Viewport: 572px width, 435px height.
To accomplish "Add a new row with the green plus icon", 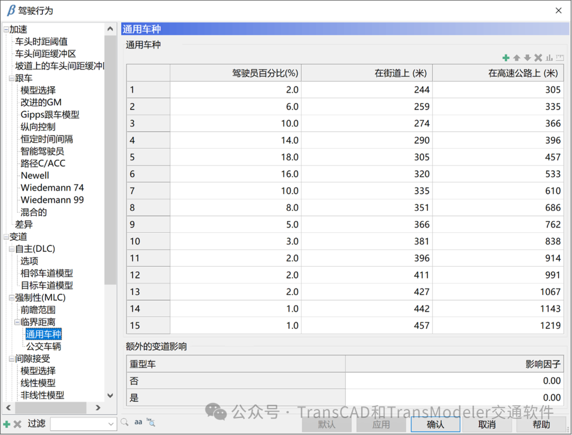I will pyautogui.click(x=505, y=58).
